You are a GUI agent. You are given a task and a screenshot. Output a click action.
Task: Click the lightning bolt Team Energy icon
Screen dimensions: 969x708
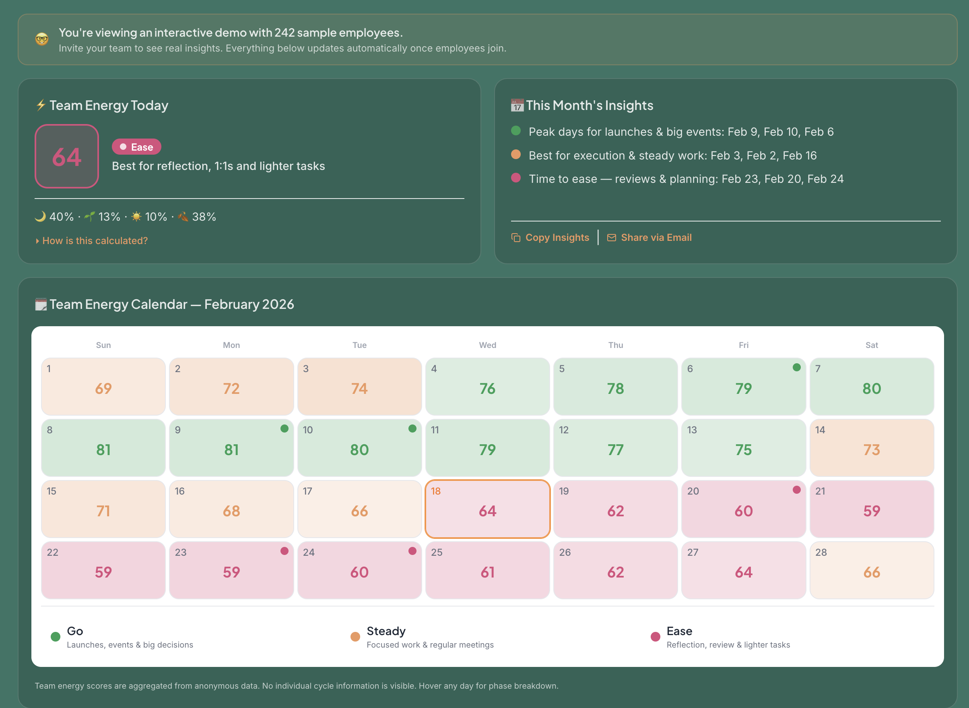[41, 105]
